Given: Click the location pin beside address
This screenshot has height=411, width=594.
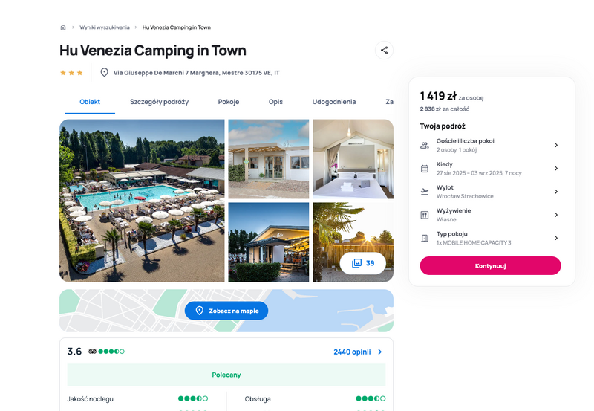Looking at the screenshot, I should tap(104, 72).
